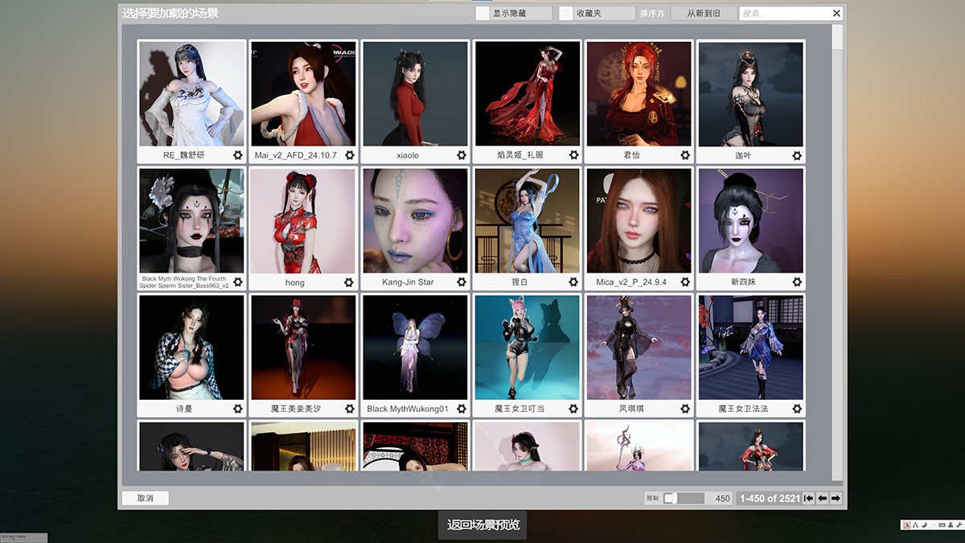Click gear icon on the xiaole card
Image resolution: width=965 pixels, height=543 pixels.
click(x=462, y=155)
